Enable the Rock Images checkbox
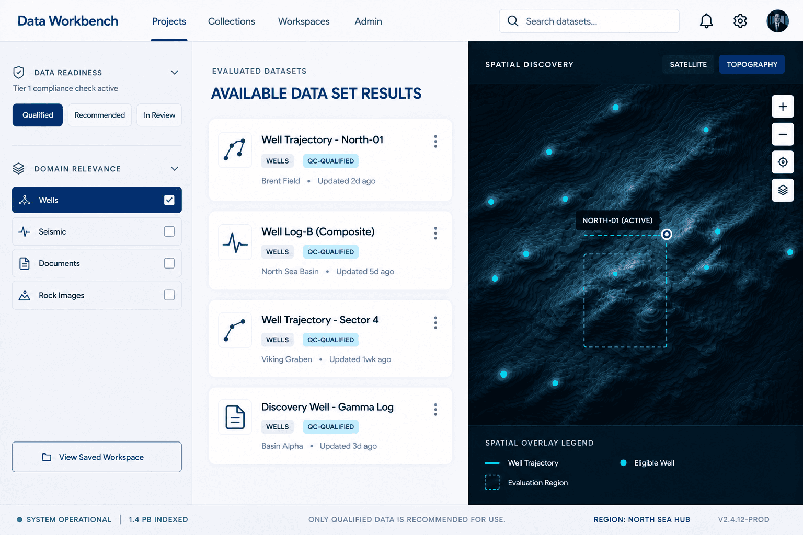803x535 pixels. (x=169, y=295)
